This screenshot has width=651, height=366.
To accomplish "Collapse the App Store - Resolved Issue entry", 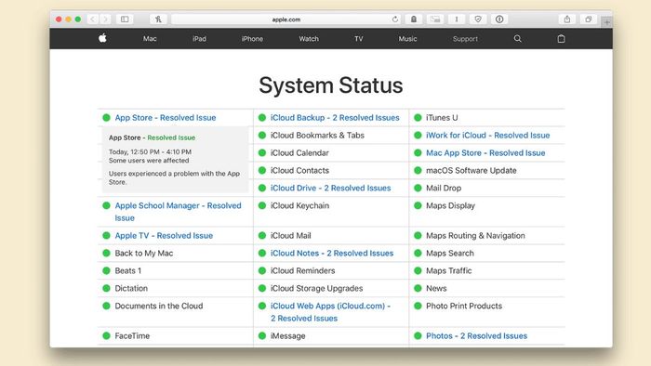I will point(166,118).
